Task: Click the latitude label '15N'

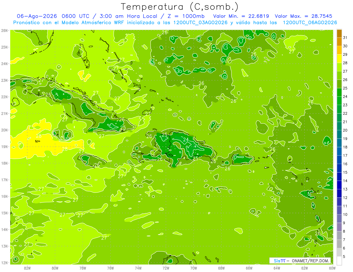Action: 4,213
